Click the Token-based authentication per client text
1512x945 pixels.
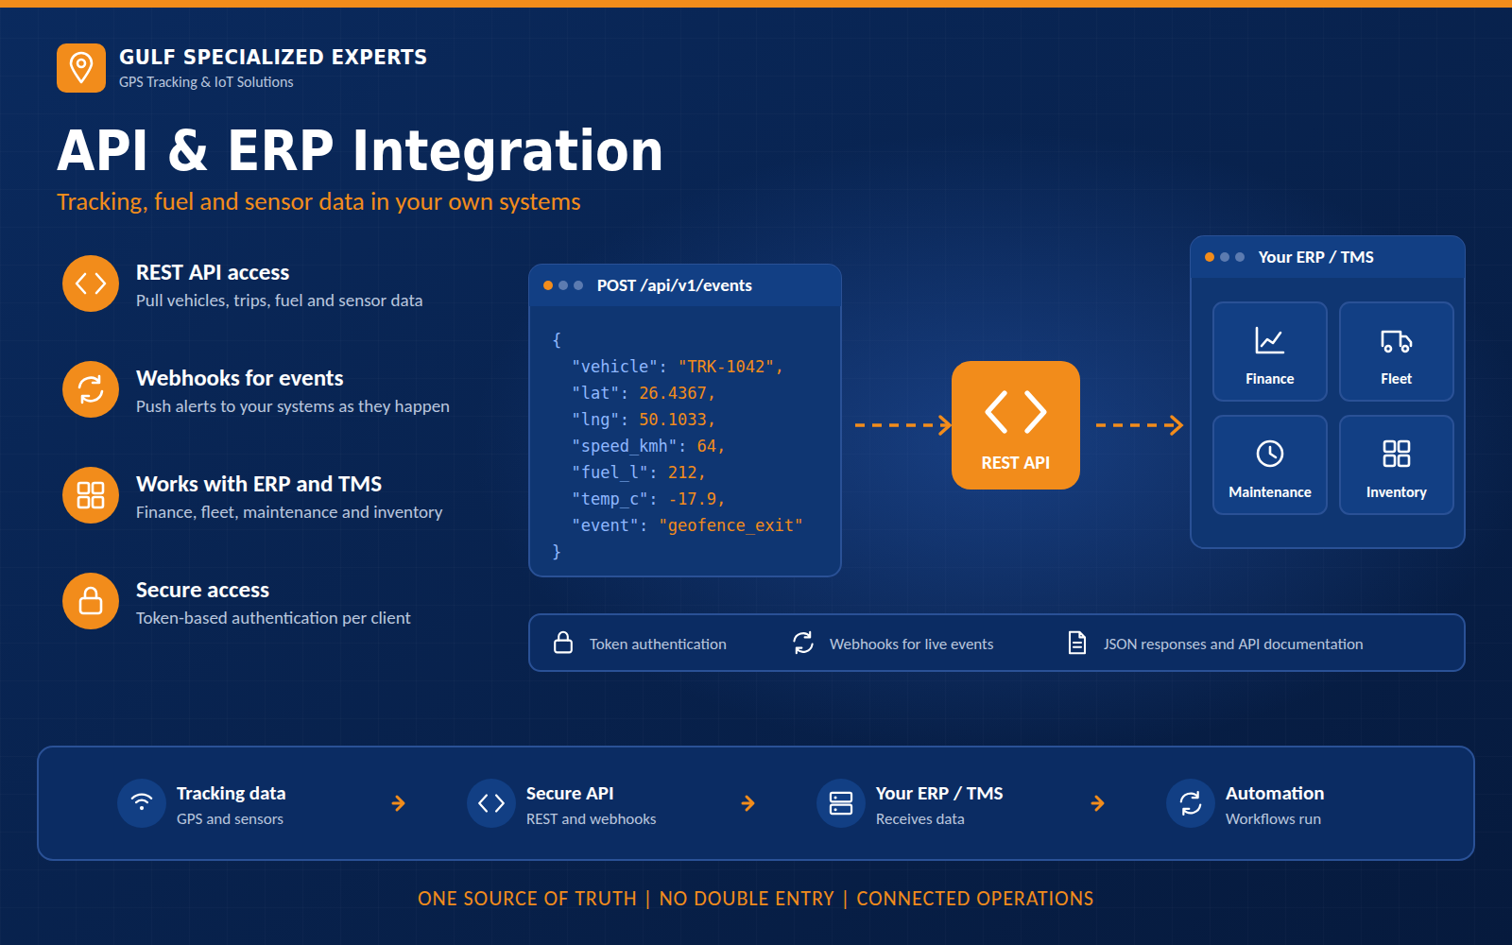click(x=273, y=618)
